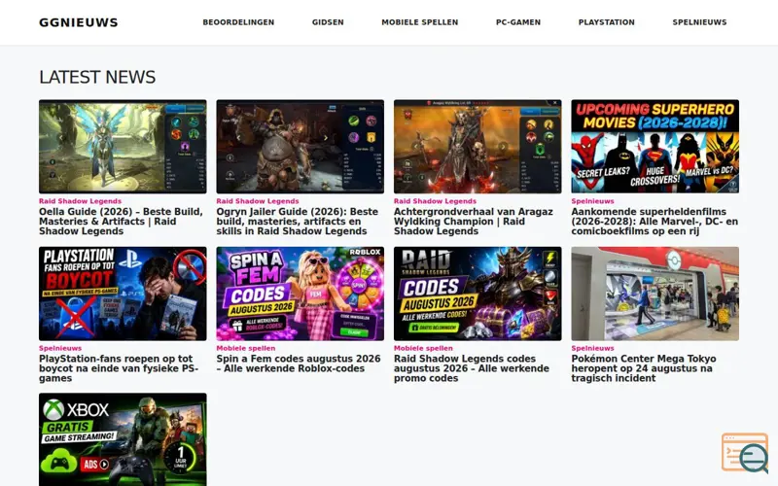Open the Beoordelingen menu item
The width and height of the screenshot is (778, 486).
238,22
